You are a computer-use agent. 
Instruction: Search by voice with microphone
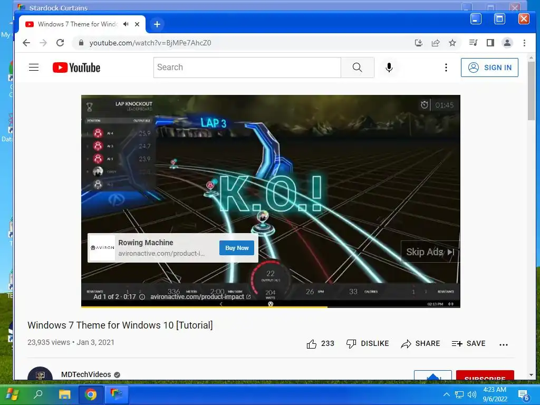click(389, 67)
